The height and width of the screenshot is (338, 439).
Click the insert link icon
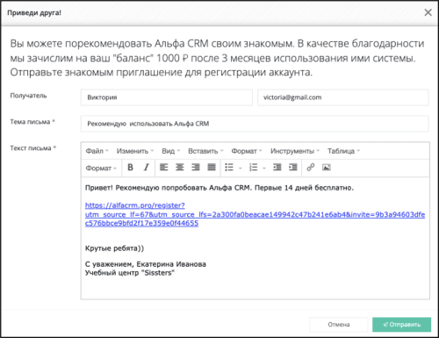click(311, 168)
